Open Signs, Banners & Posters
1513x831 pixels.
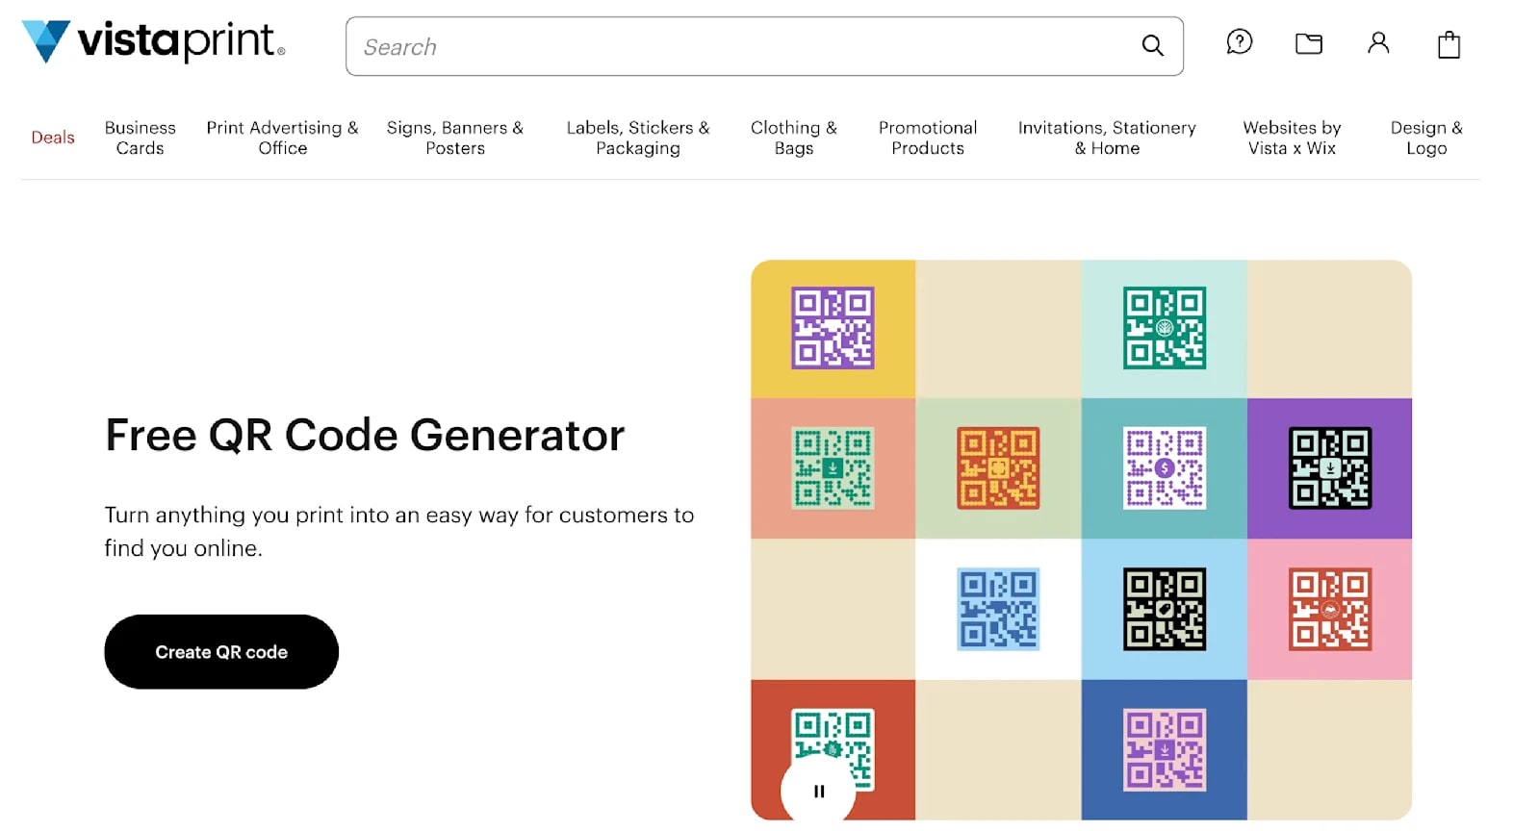[x=455, y=137]
